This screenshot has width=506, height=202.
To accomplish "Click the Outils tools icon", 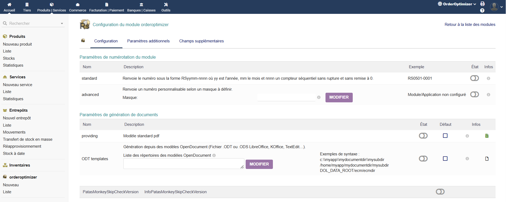I will (x=166, y=5).
